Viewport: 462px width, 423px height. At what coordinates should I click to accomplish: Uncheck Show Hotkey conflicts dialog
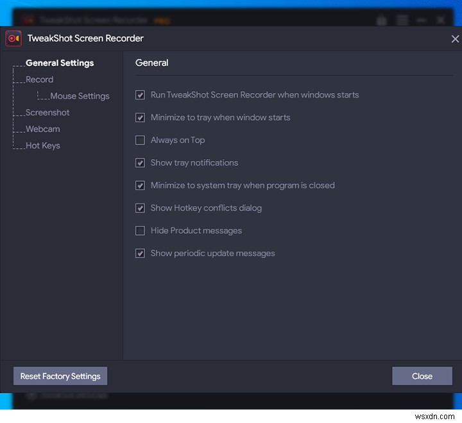140,208
